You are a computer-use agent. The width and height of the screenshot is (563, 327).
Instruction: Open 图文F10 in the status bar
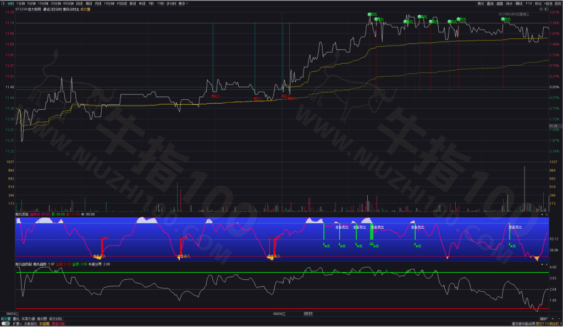[x=542, y=324]
